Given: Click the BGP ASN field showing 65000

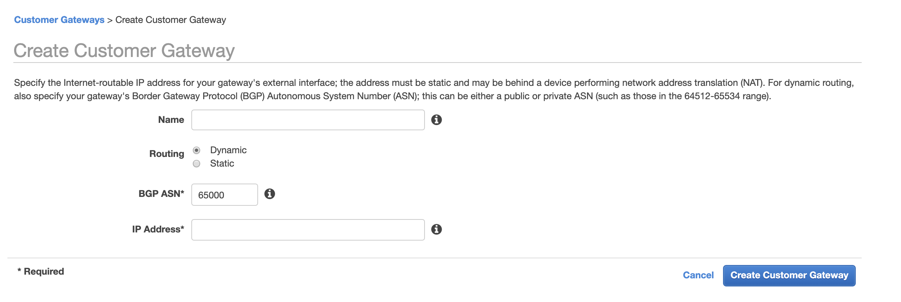Looking at the screenshot, I should tap(224, 195).
